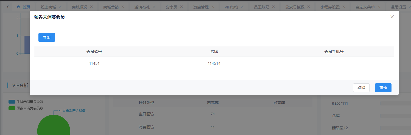This screenshot has width=411, height=135.
Task: Switch to the 邀请有礼 tab
Action: click(x=142, y=7)
